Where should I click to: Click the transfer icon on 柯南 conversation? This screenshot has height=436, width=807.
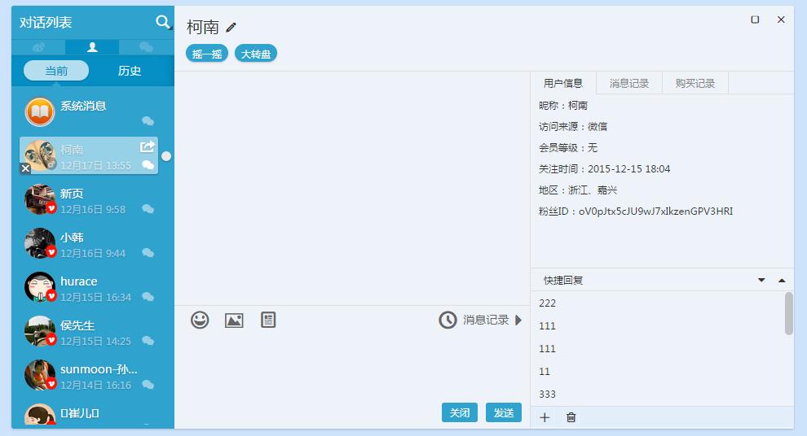[x=148, y=146]
